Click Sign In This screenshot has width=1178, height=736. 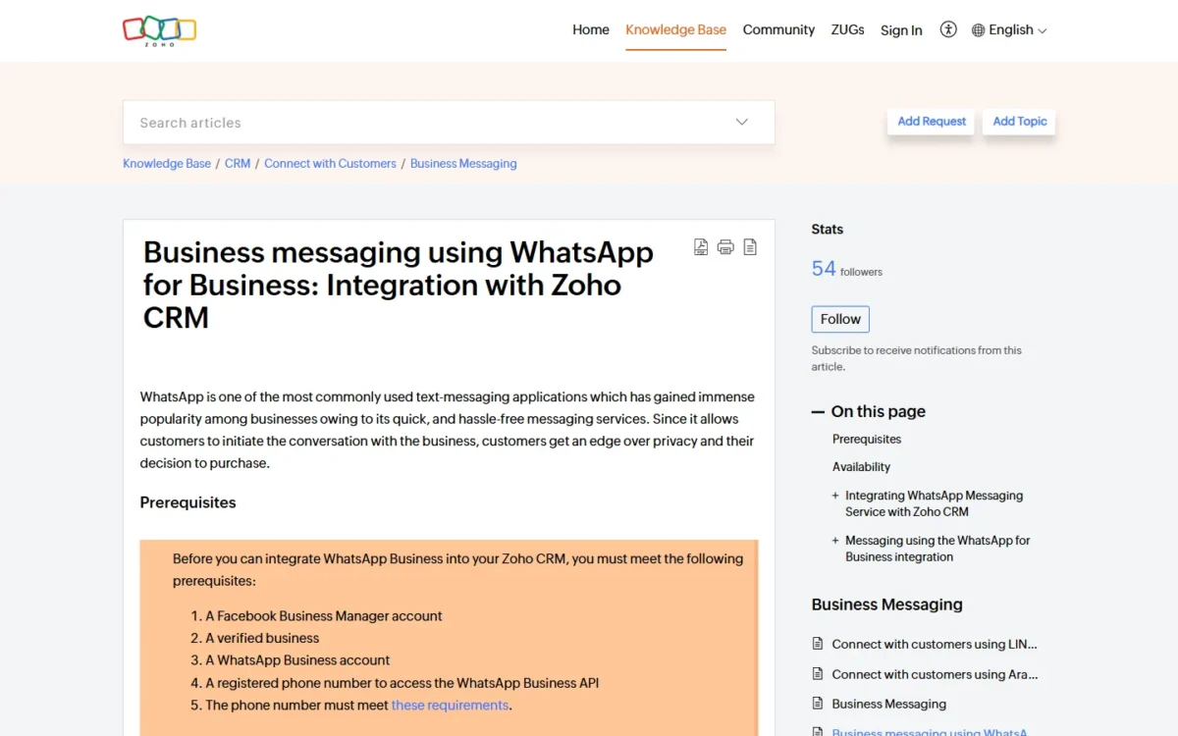pyautogui.click(x=901, y=30)
